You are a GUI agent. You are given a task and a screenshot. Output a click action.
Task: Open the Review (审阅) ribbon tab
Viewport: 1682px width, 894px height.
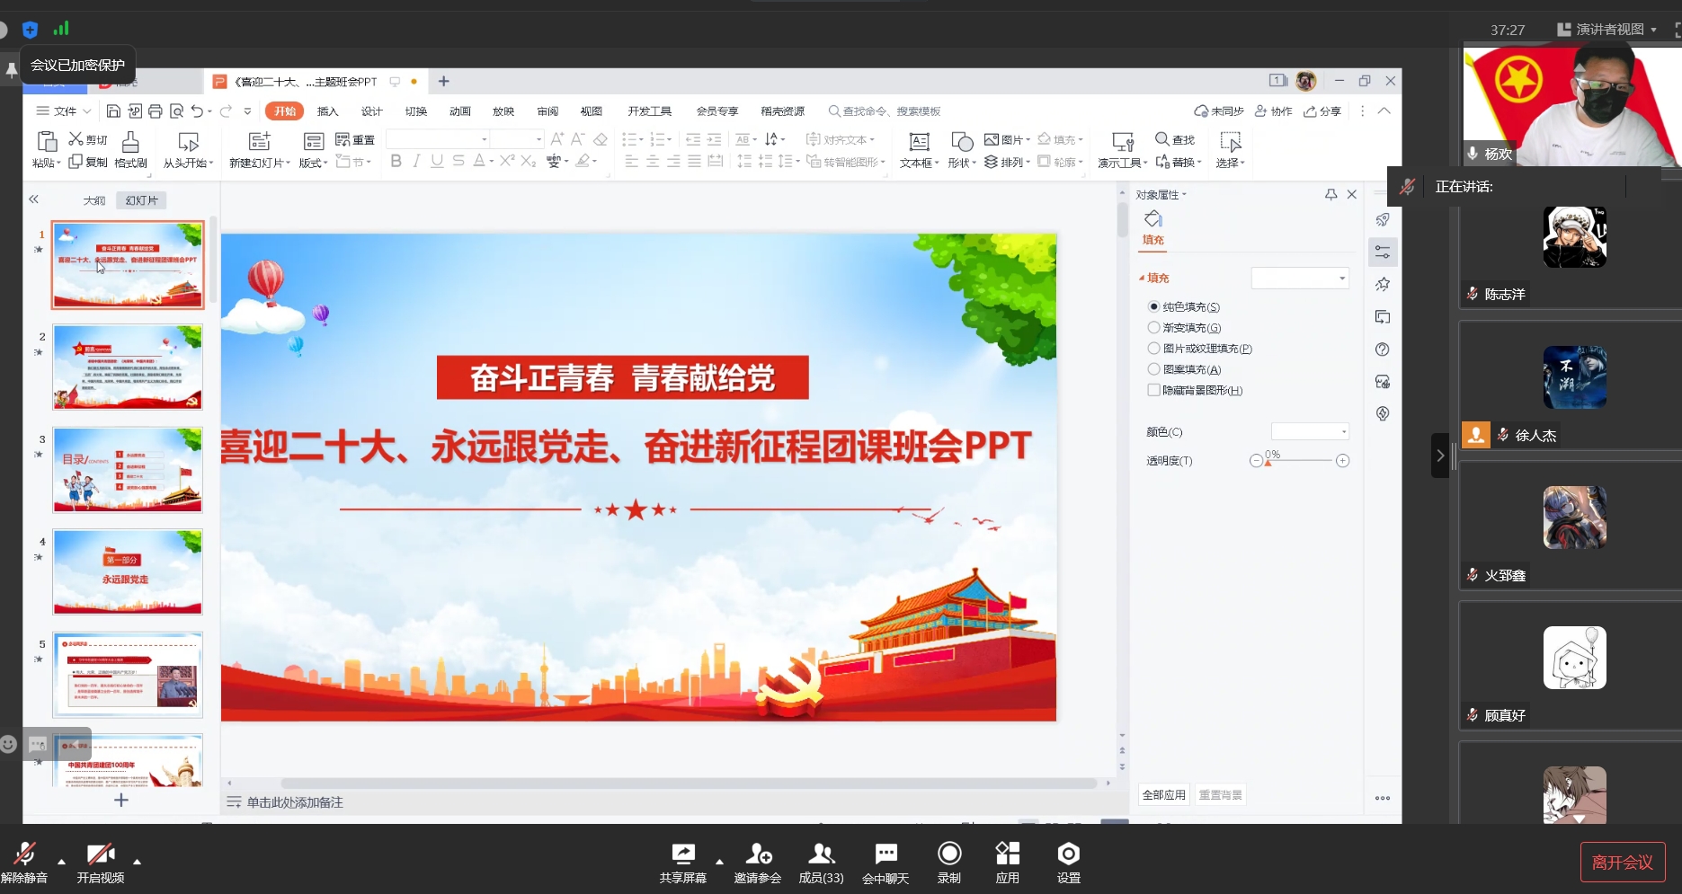pos(547,111)
